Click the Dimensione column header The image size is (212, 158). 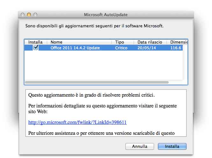[x=179, y=42]
